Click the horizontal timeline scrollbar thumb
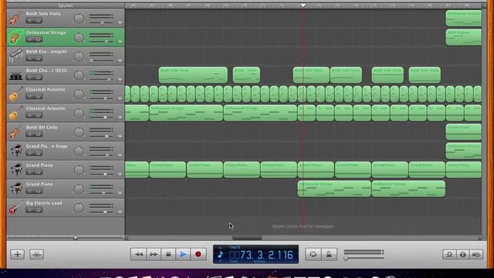The image size is (494, 278). click(247, 238)
